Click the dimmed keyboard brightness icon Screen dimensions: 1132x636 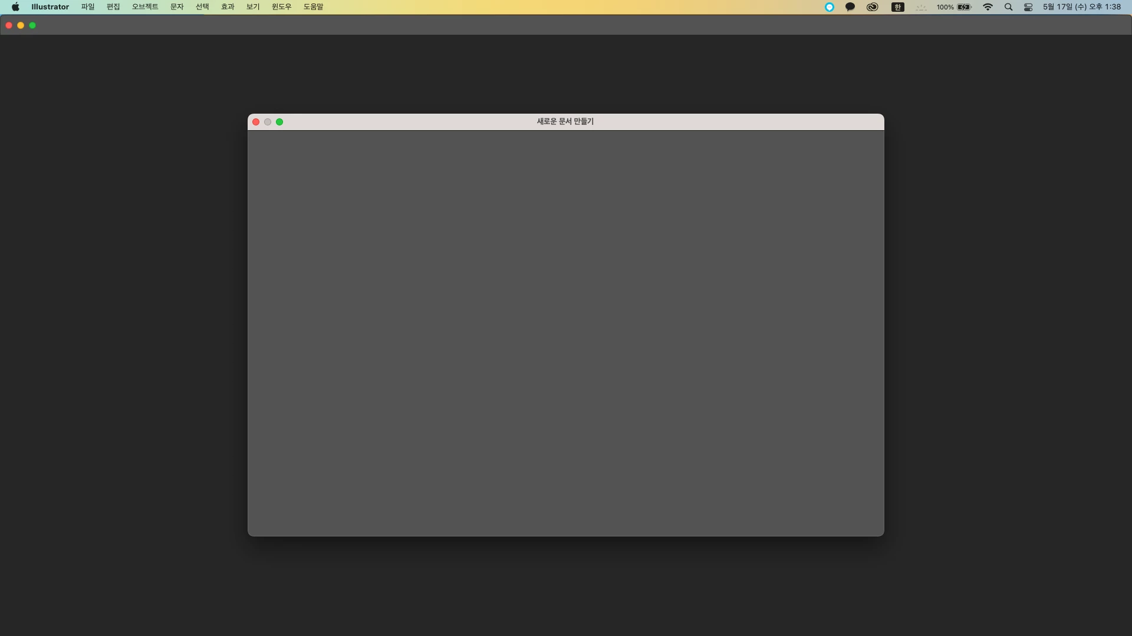(x=921, y=7)
